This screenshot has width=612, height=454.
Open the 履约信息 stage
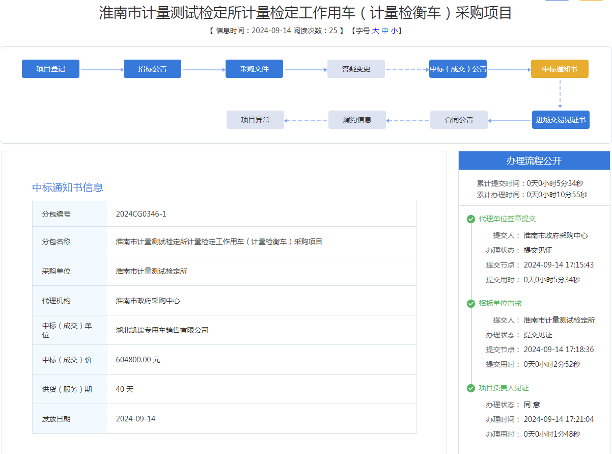pyautogui.click(x=357, y=120)
